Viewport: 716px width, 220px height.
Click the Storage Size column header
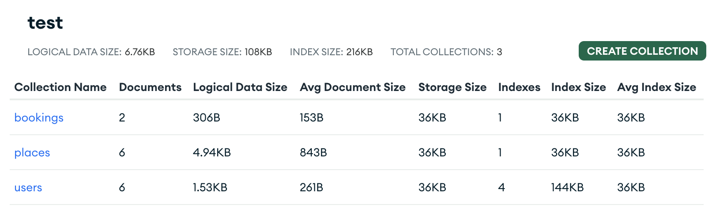[452, 87]
